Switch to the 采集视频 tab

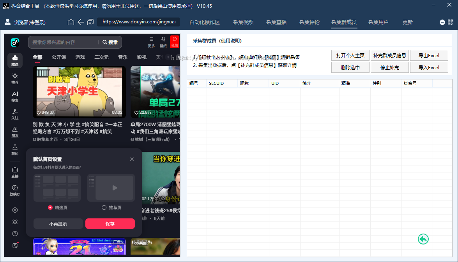click(x=243, y=22)
